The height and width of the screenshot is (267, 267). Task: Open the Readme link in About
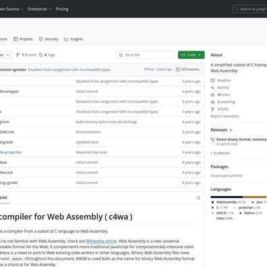point(224,80)
